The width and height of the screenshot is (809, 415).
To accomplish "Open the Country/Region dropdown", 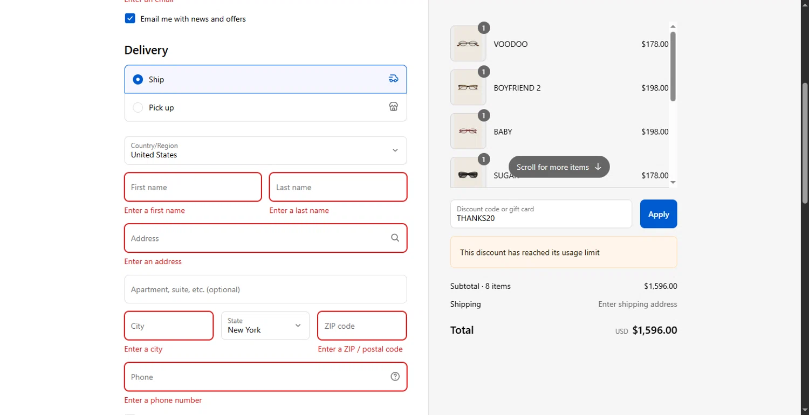I will tap(265, 150).
